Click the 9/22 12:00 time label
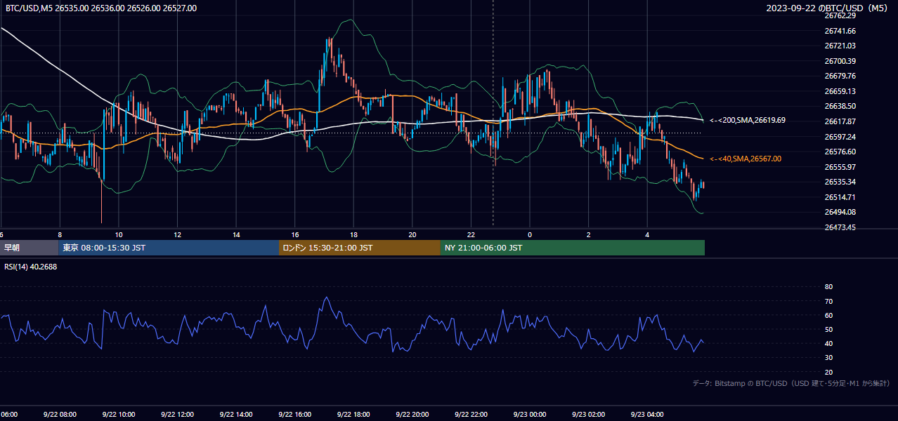Image resolution: width=898 pixels, height=421 pixels. click(177, 415)
